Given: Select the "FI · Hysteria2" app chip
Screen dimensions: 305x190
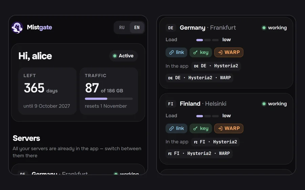Looking at the screenshot, I should tap(215, 142).
